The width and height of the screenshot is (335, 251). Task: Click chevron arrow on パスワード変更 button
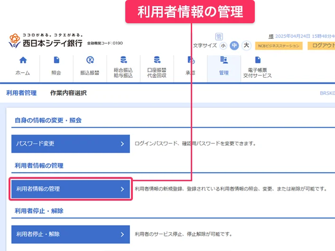[x=122, y=144]
